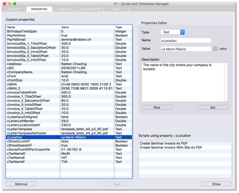Image resolution: width=239 pixels, height=193 pixels.
Task: Open the value Editor ellipsis icon
Action: point(215,49)
